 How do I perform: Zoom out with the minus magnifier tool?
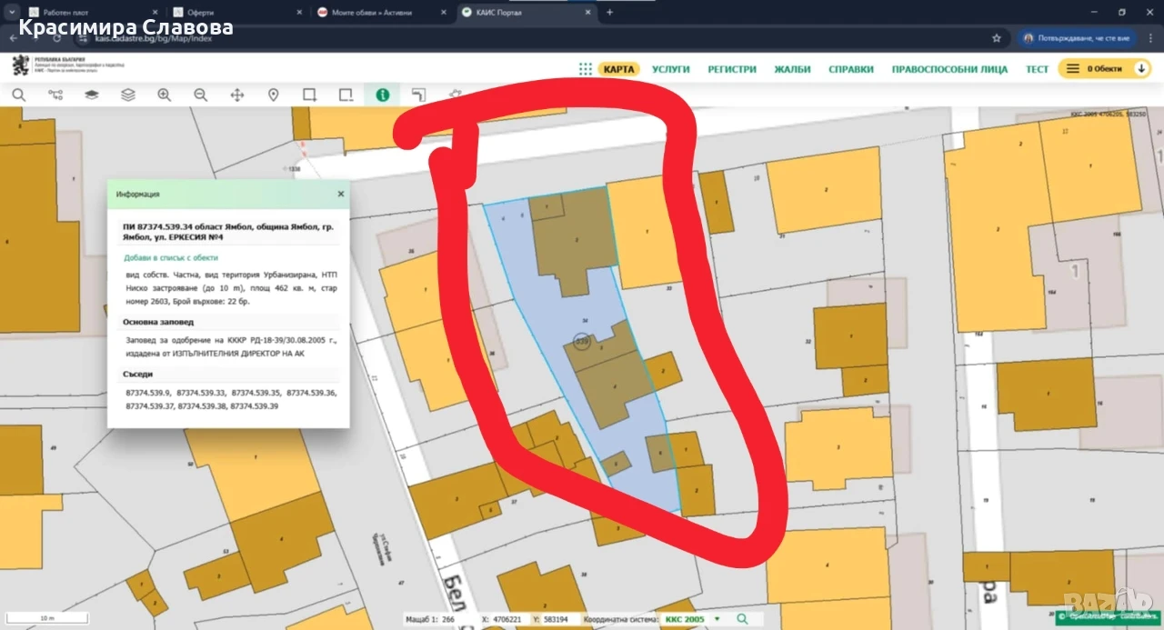pyautogui.click(x=201, y=95)
